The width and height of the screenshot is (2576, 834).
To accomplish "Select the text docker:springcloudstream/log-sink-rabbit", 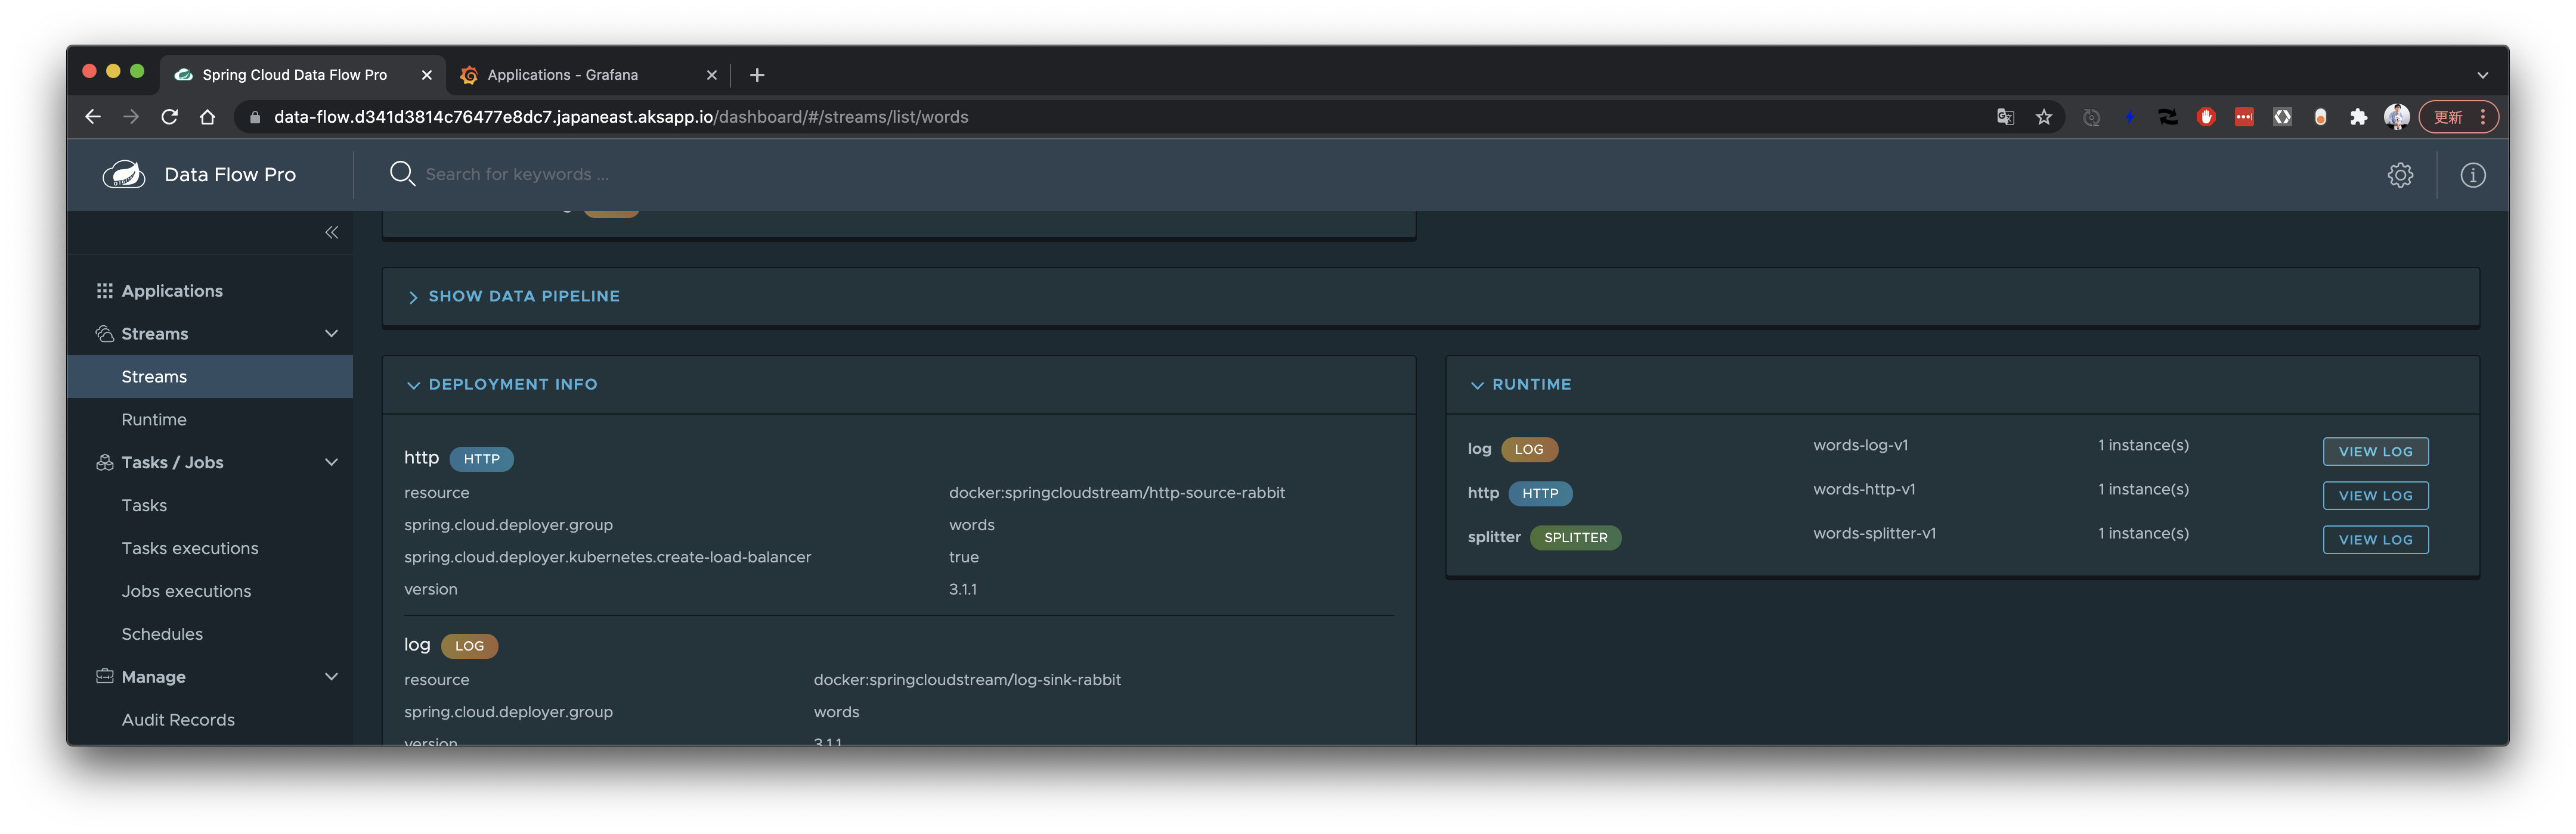I will 967,680.
